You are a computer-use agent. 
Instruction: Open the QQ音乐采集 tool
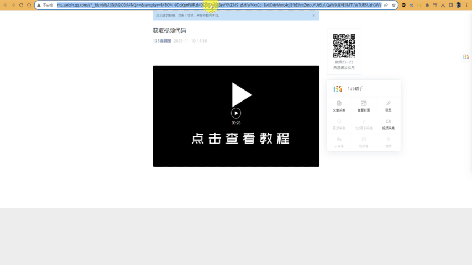coord(364,124)
